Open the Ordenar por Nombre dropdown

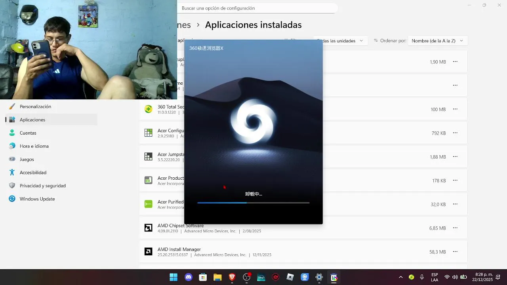(x=438, y=41)
